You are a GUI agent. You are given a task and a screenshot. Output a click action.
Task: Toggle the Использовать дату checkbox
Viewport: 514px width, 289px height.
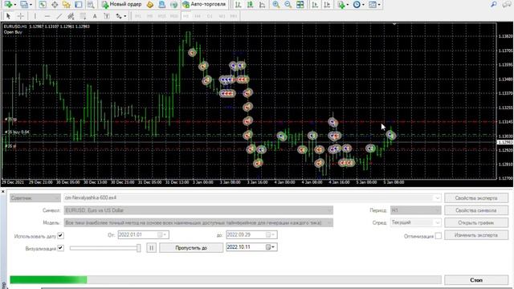61,235
